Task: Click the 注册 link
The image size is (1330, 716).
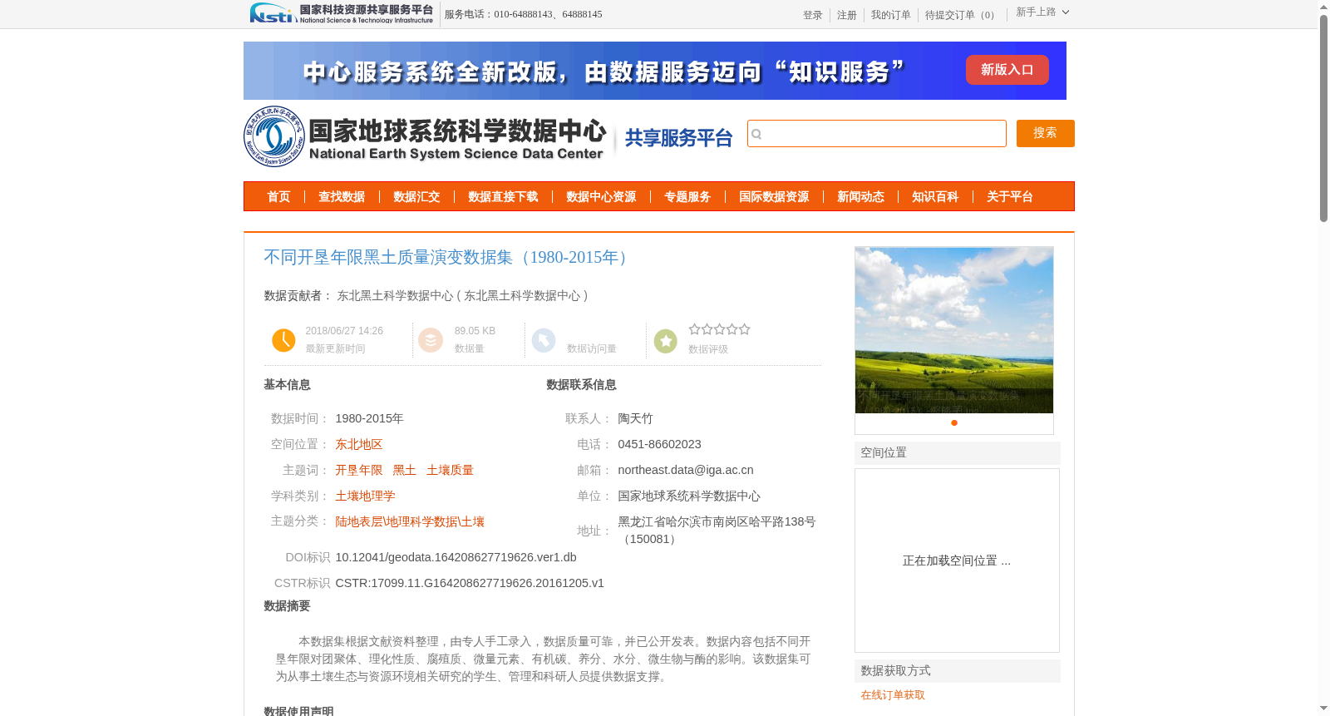Action: (847, 15)
